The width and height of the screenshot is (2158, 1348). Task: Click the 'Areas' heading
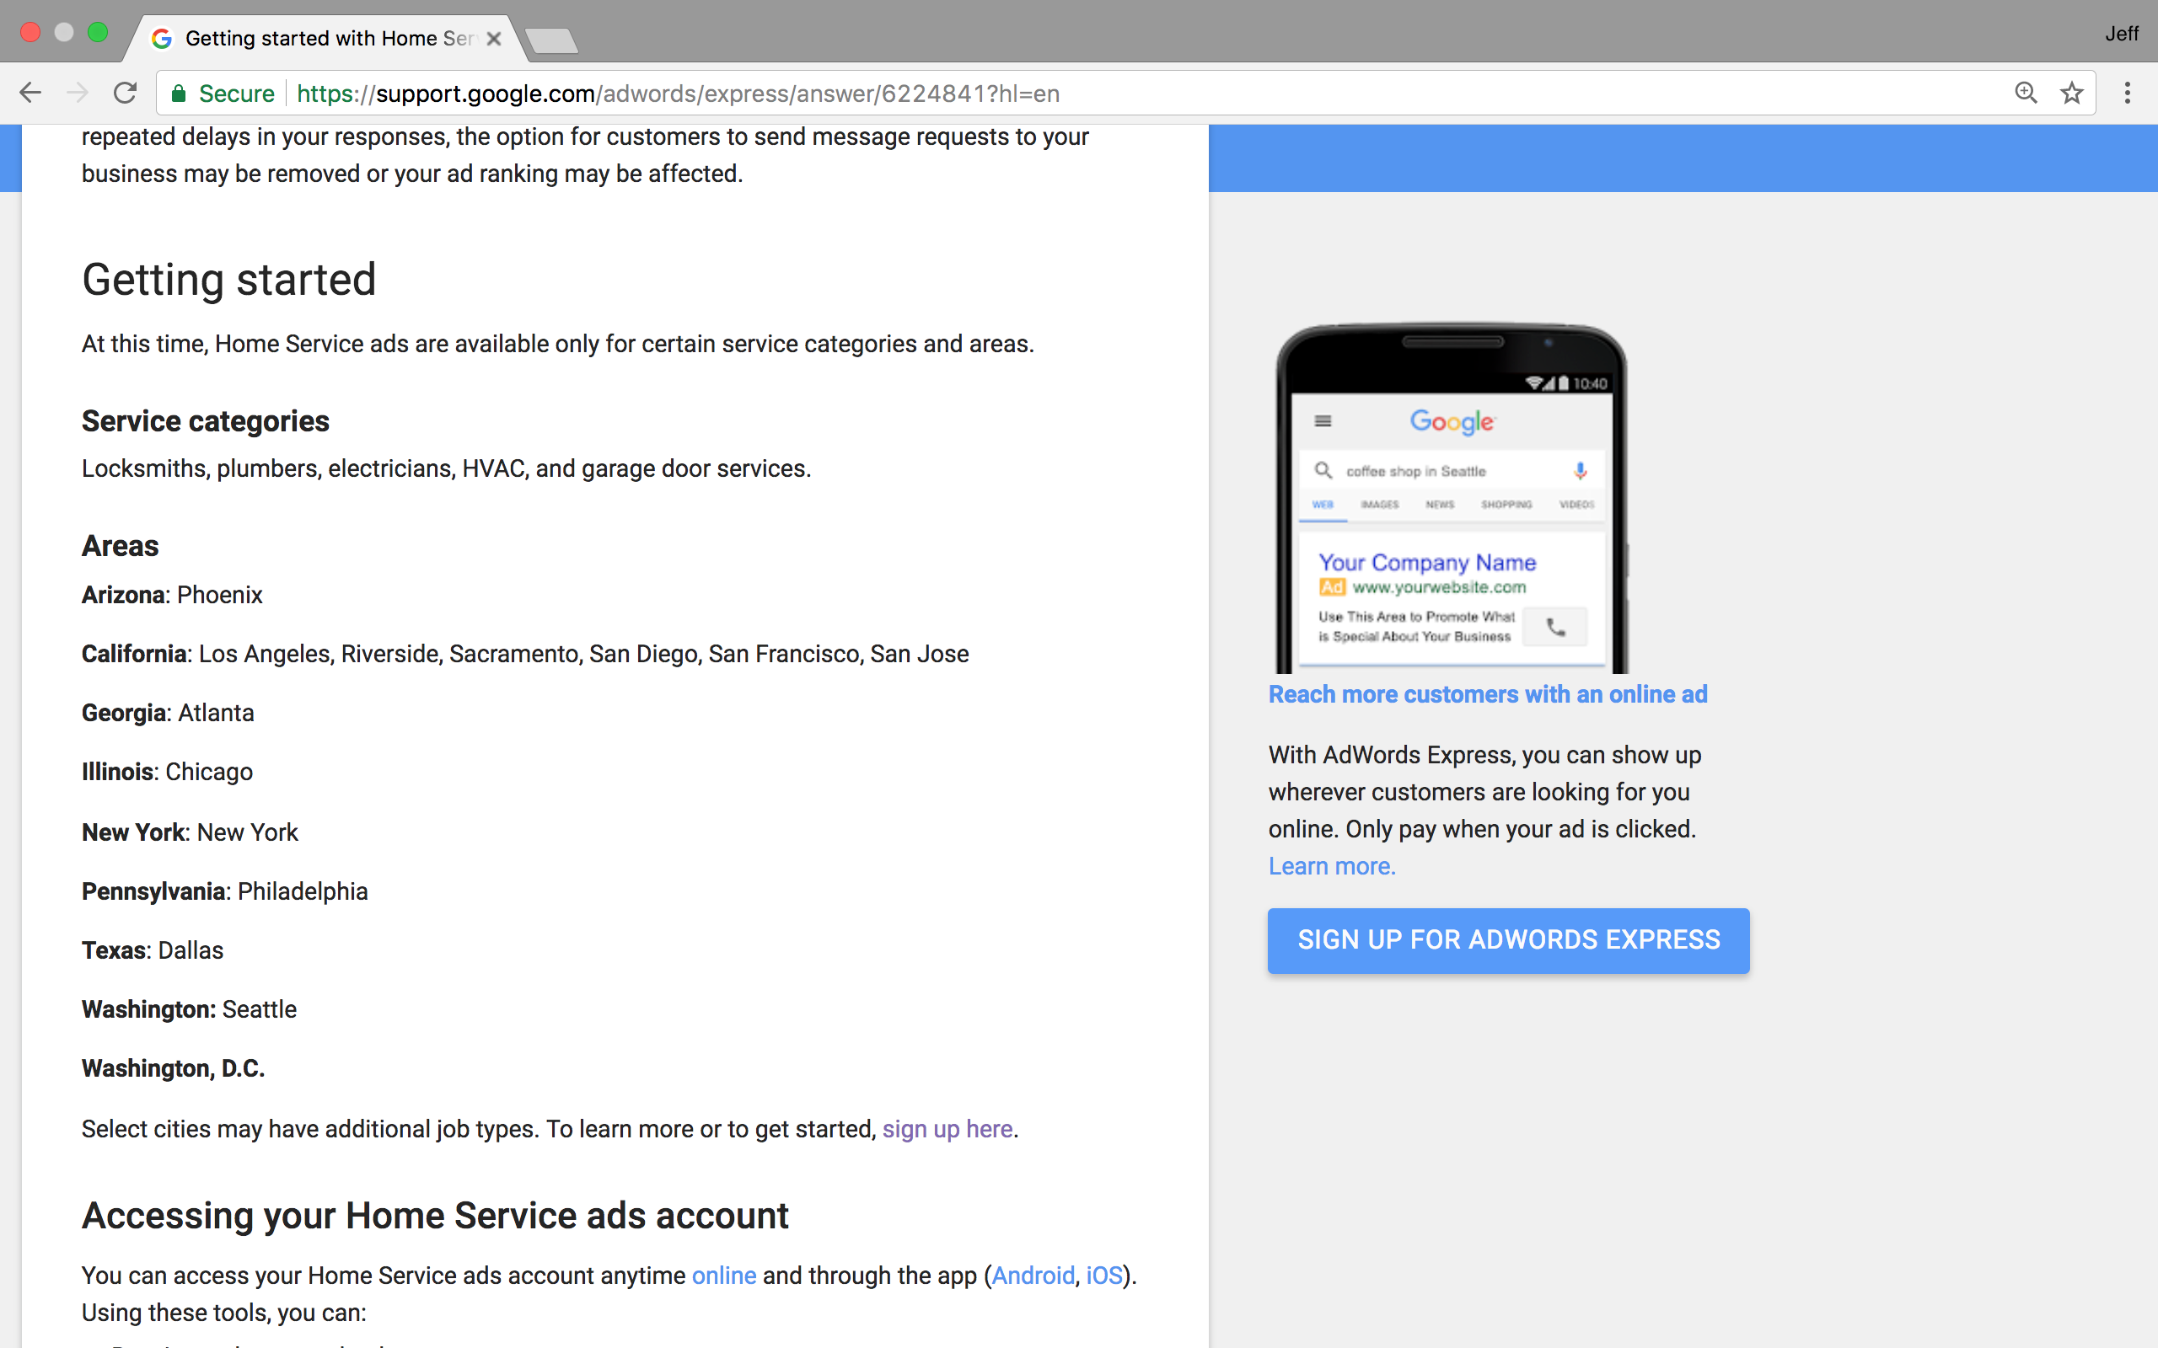tap(121, 546)
